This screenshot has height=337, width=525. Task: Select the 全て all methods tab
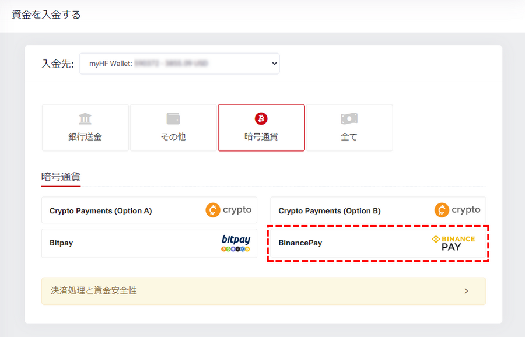point(349,128)
